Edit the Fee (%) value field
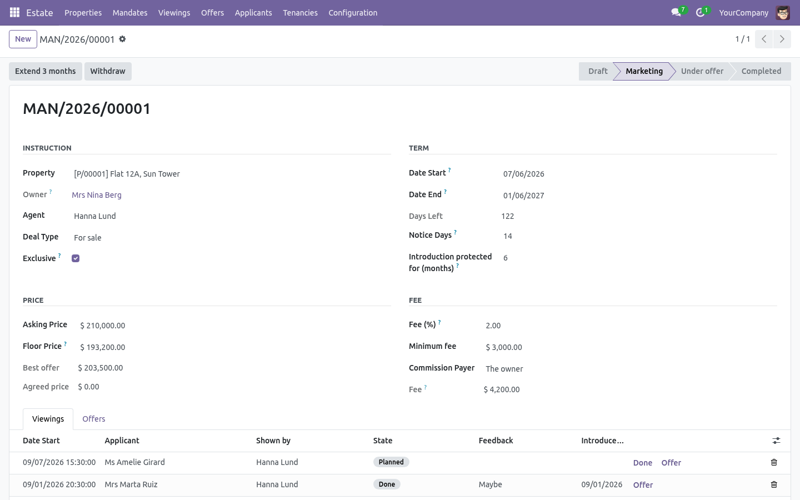Viewport: 800px width, 500px height. click(x=630, y=326)
